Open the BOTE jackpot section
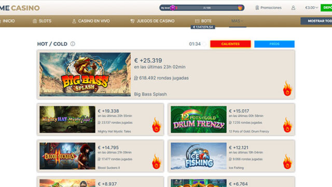The image size is (332, 187). click(203, 21)
